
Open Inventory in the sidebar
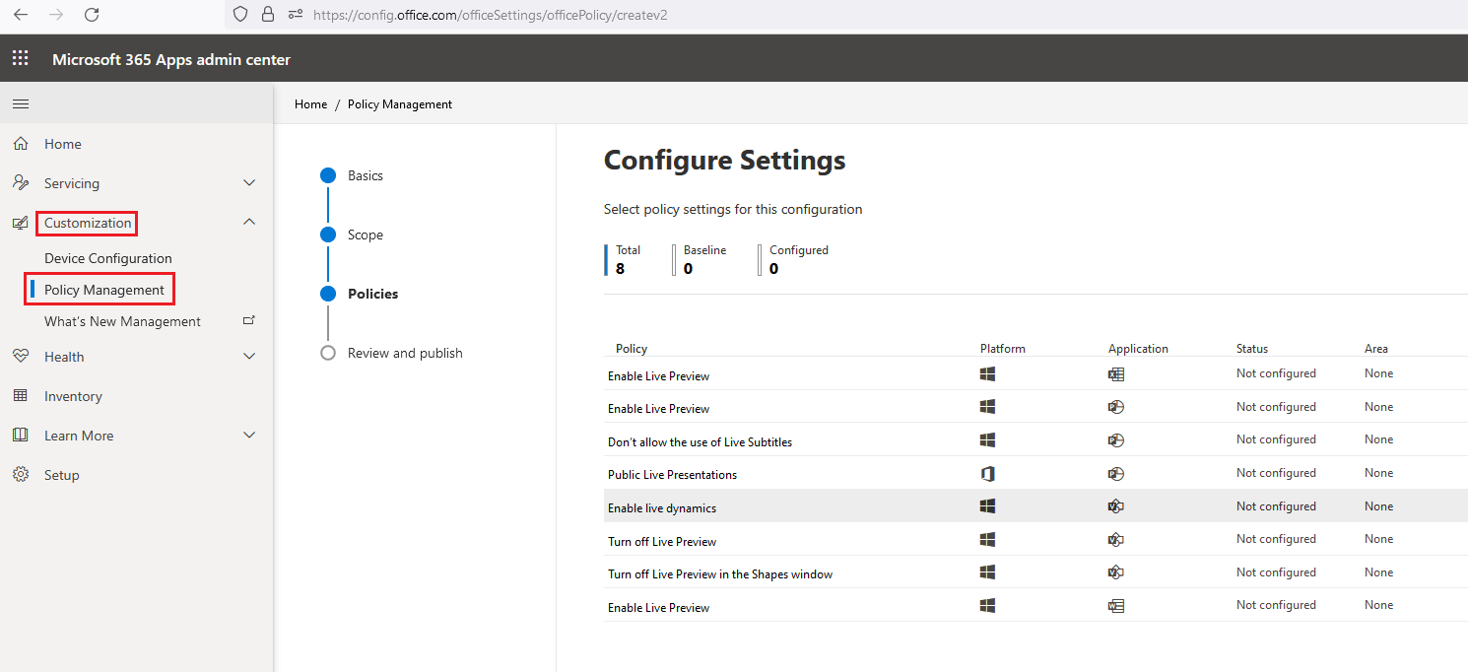73,396
